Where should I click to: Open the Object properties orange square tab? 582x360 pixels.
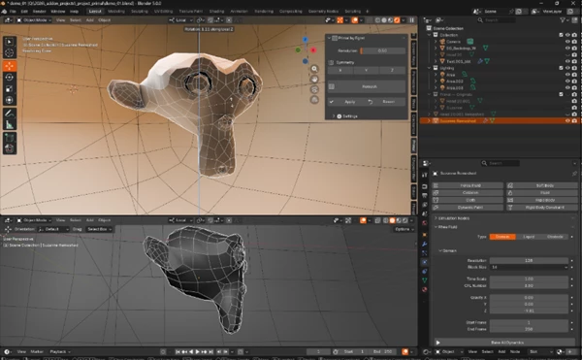coord(425,235)
